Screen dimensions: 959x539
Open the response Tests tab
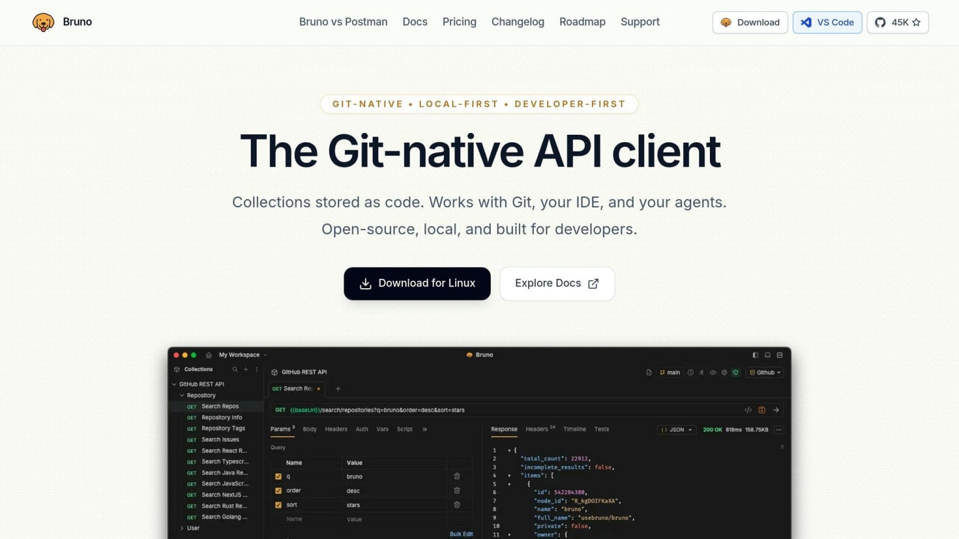(x=601, y=429)
